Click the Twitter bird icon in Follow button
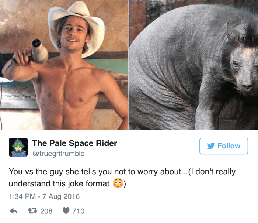Screen dimensions: 258x223 (x=211, y=146)
